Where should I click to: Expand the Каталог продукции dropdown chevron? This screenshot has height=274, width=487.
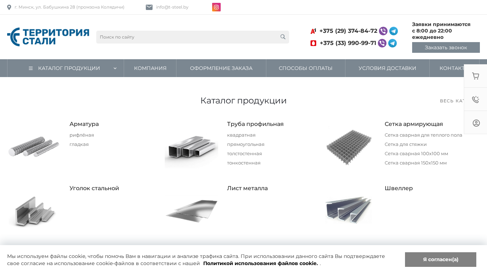(x=115, y=68)
